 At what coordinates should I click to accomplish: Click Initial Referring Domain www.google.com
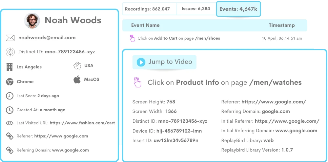[x=296, y=131]
